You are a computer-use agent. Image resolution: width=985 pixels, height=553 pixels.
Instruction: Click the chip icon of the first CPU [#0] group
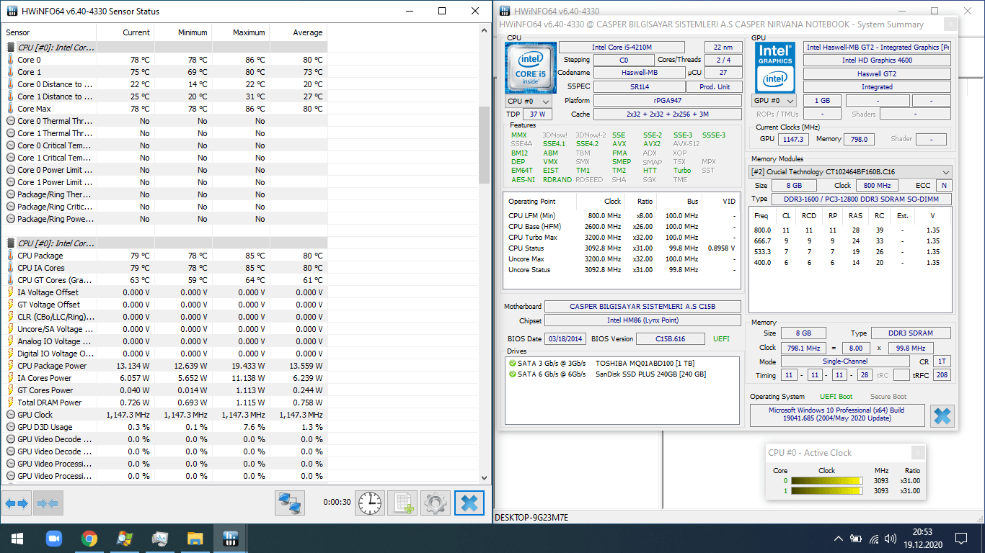(x=10, y=48)
